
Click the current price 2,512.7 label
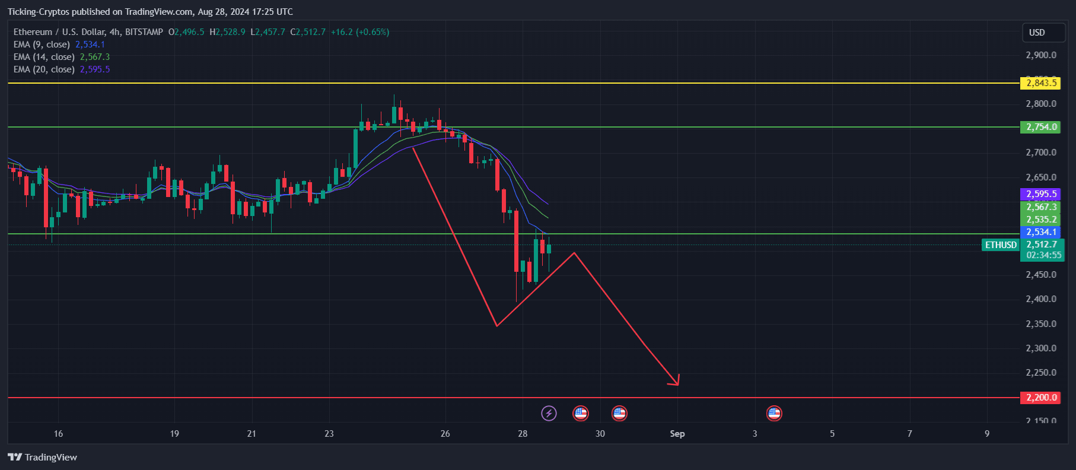click(x=1042, y=244)
